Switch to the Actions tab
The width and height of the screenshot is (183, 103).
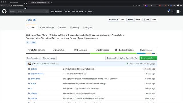click(62, 27)
